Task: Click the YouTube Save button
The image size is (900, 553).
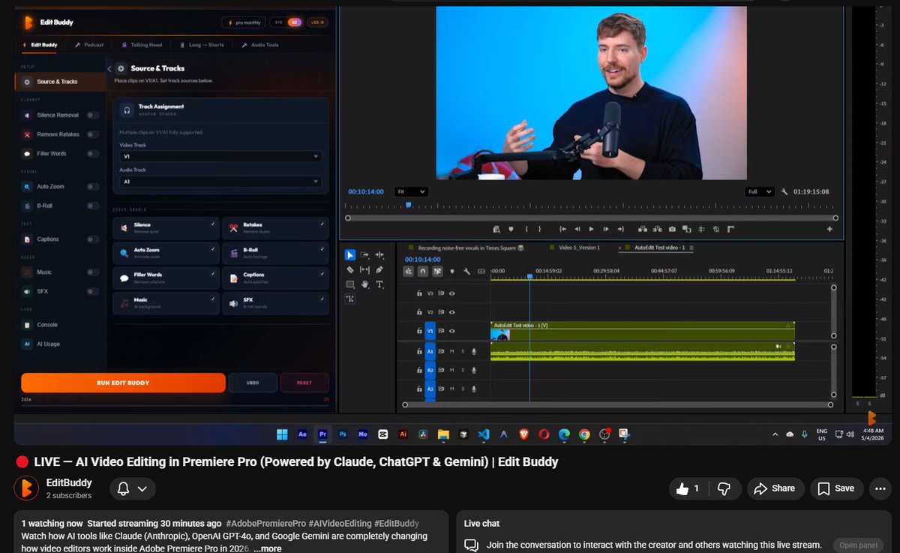Action: (x=835, y=488)
